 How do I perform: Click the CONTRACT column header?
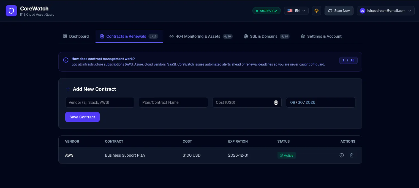tap(114, 141)
